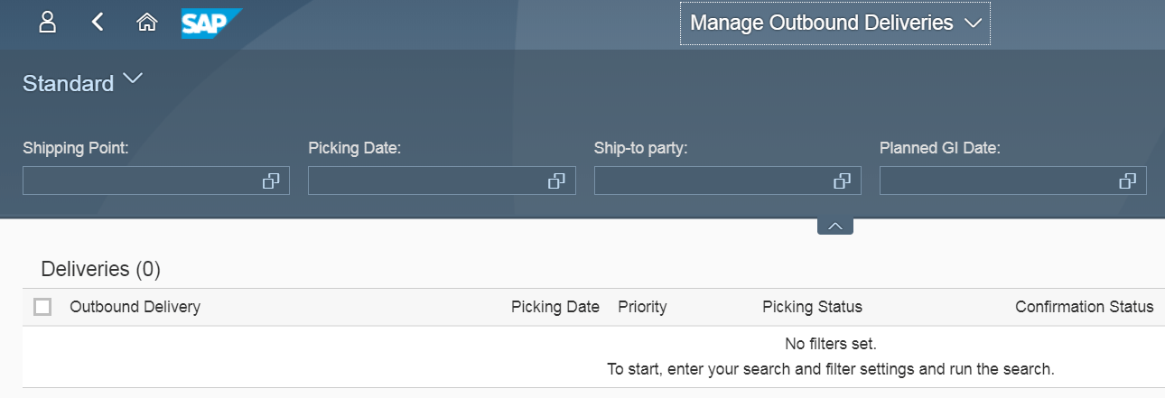
Task: Open the user profile icon
Action: pos(47,23)
